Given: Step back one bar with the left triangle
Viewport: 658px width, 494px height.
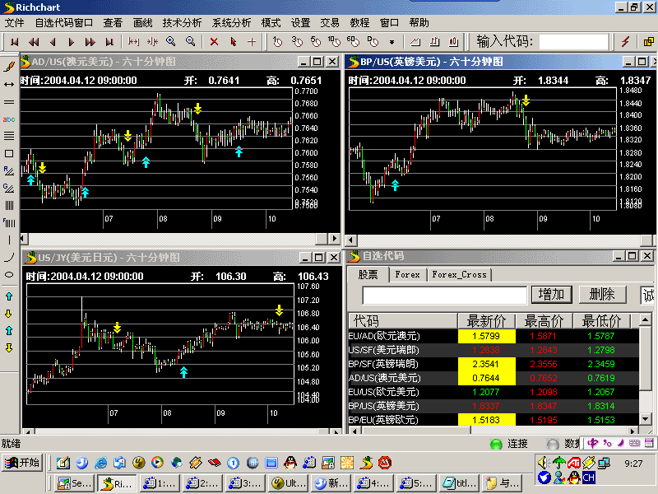Looking at the screenshot, I should coord(53,42).
